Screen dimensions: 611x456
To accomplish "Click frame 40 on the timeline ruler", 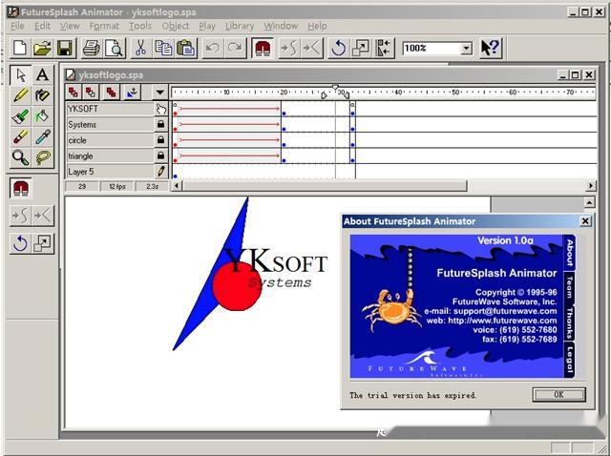I will point(398,93).
